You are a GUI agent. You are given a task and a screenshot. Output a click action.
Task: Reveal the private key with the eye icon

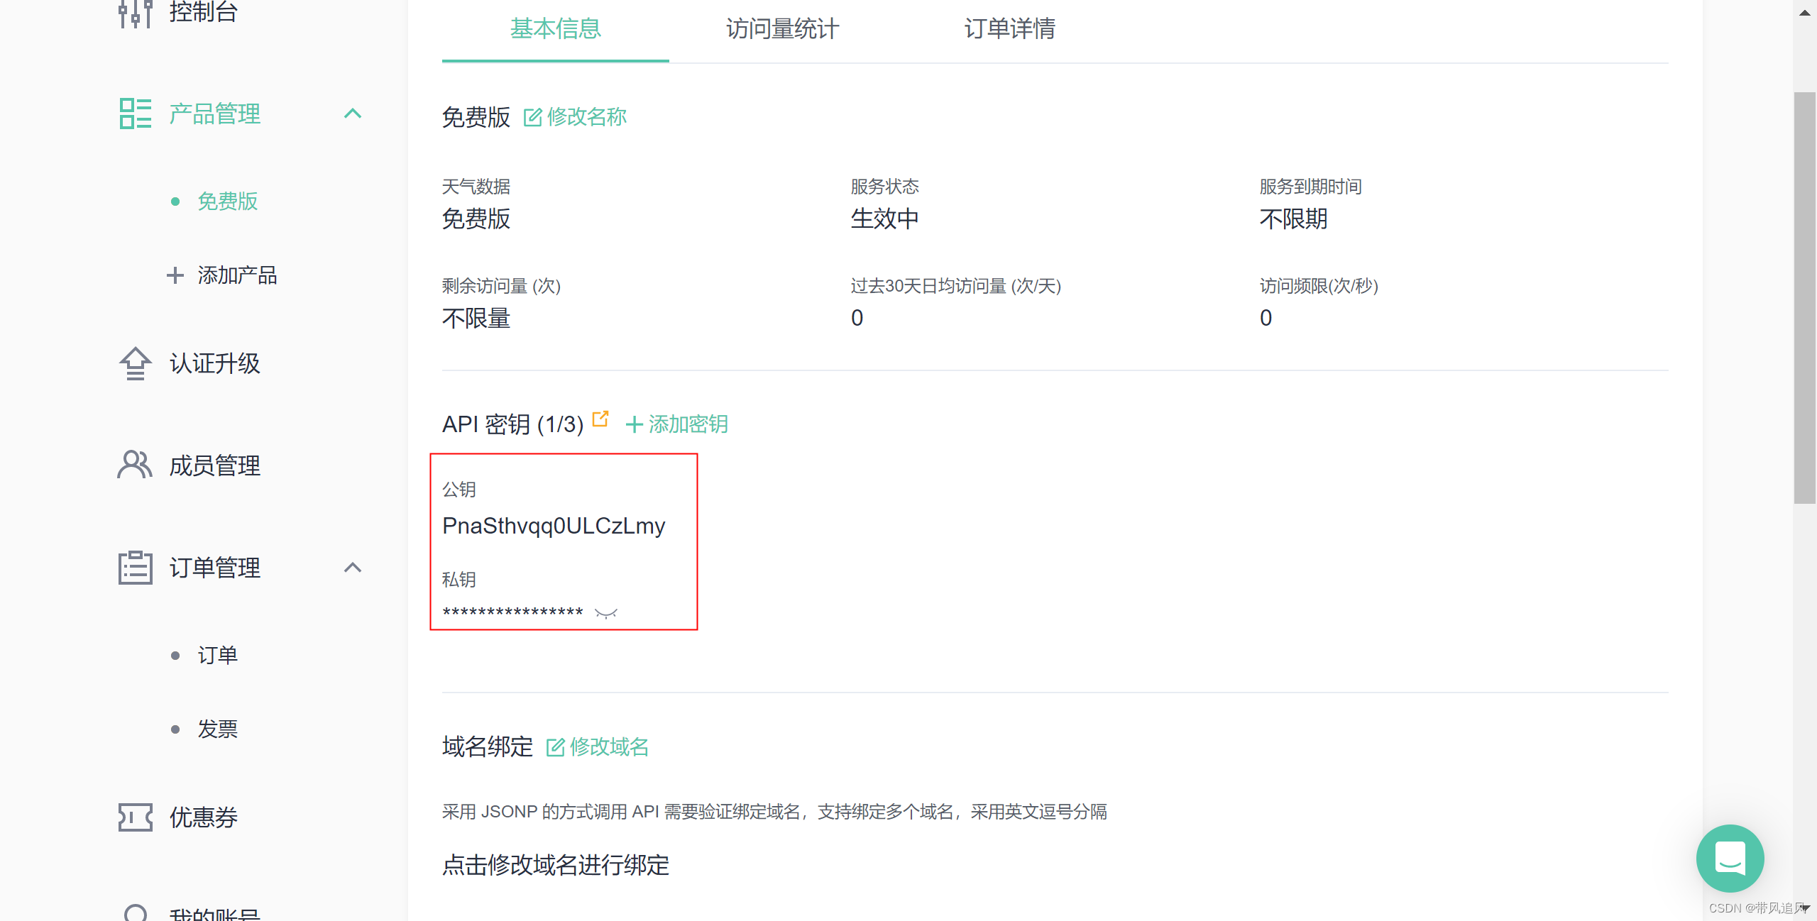point(606,613)
